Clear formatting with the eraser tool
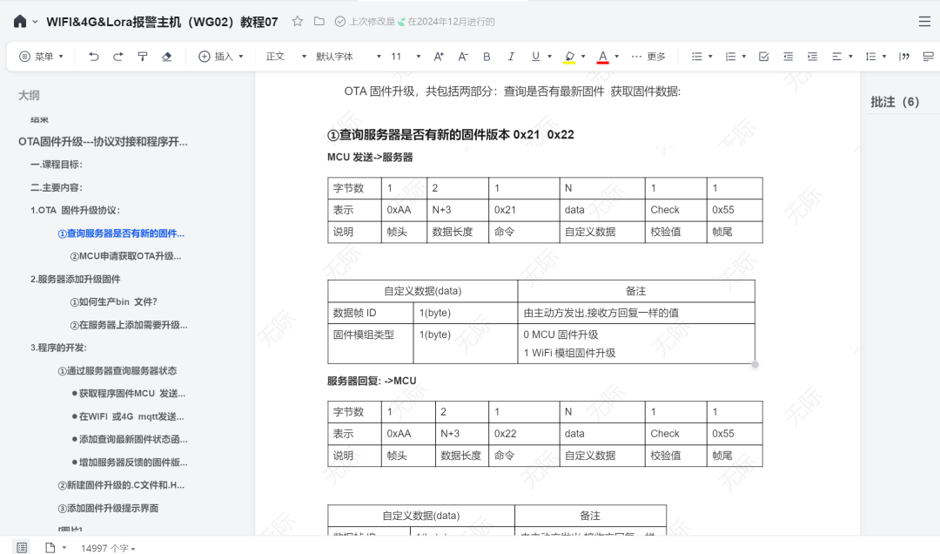940x554 pixels. tap(166, 57)
